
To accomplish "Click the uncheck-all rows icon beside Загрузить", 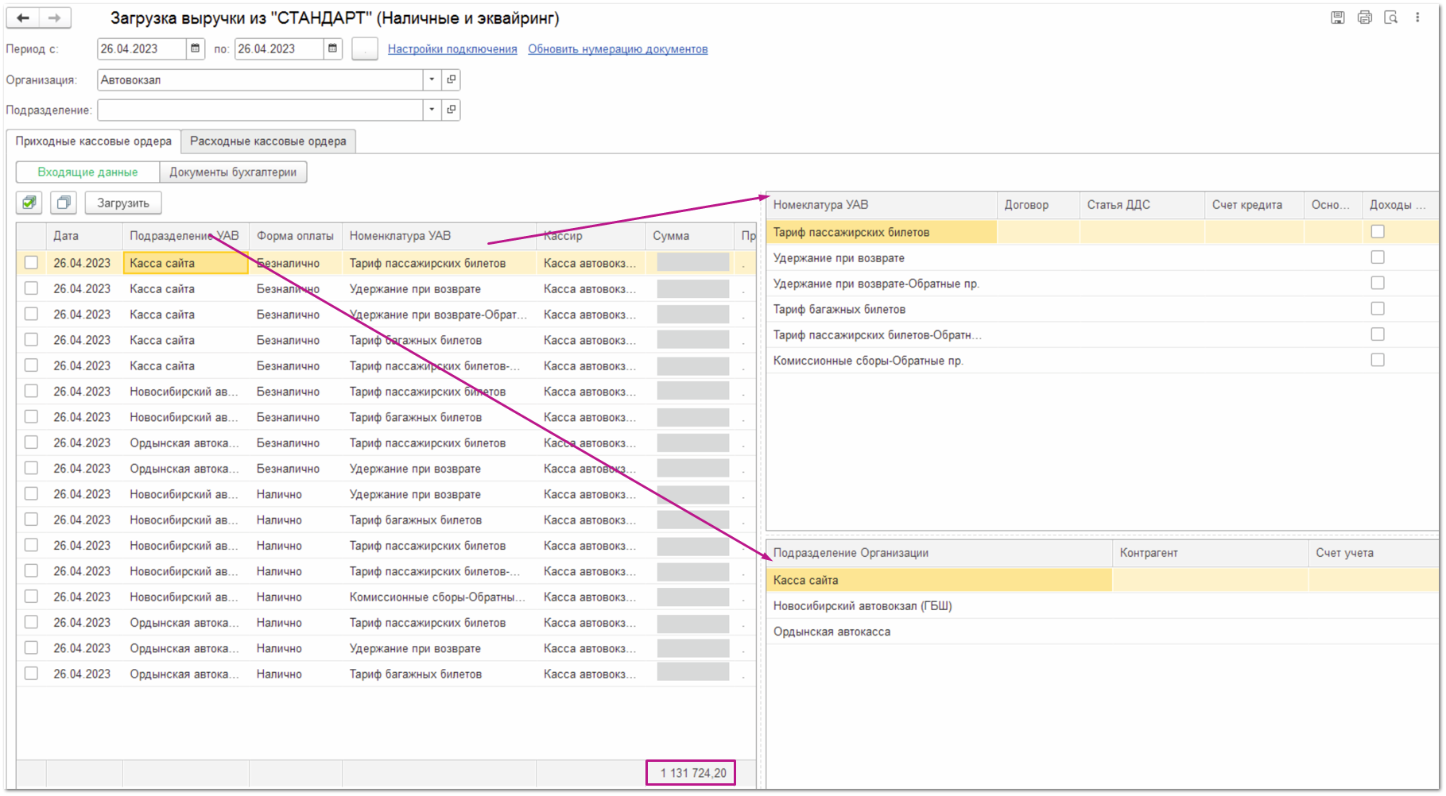I will [64, 203].
